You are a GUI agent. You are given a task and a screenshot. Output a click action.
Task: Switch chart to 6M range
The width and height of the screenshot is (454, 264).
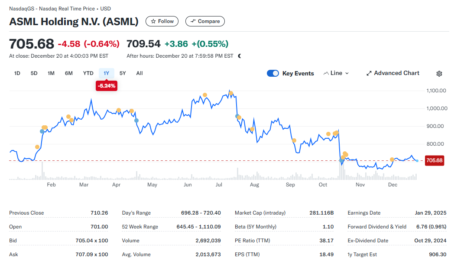click(x=68, y=73)
